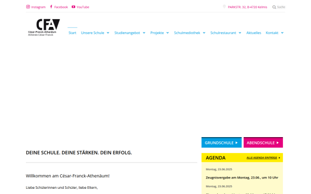311x194 pixels.
Task: Click the Facebook f icon
Action: click(x=51, y=7)
